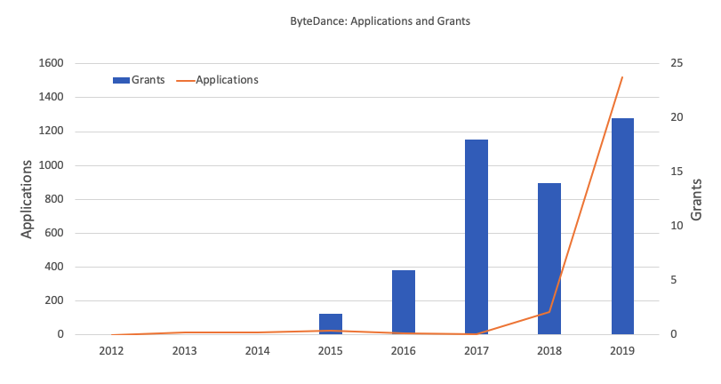Click right axis value "10"
Image resolution: width=721 pixels, height=384 pixels.
point(677,226)
